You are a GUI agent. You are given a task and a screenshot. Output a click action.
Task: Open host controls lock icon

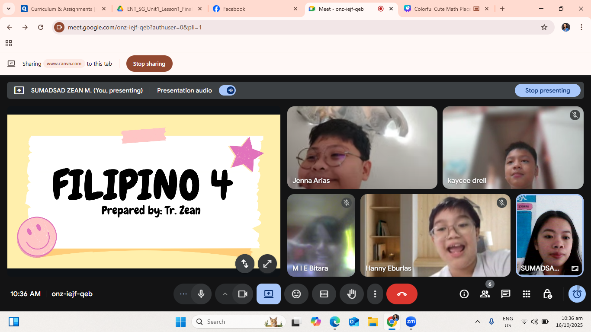point(547,294)
